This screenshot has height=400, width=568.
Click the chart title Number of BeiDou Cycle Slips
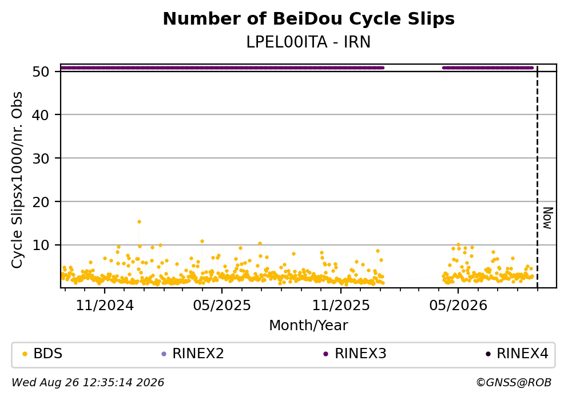pos(309,19)
